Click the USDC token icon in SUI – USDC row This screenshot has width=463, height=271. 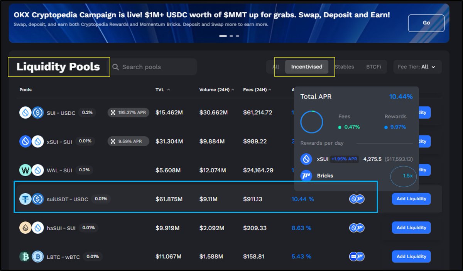37,112
